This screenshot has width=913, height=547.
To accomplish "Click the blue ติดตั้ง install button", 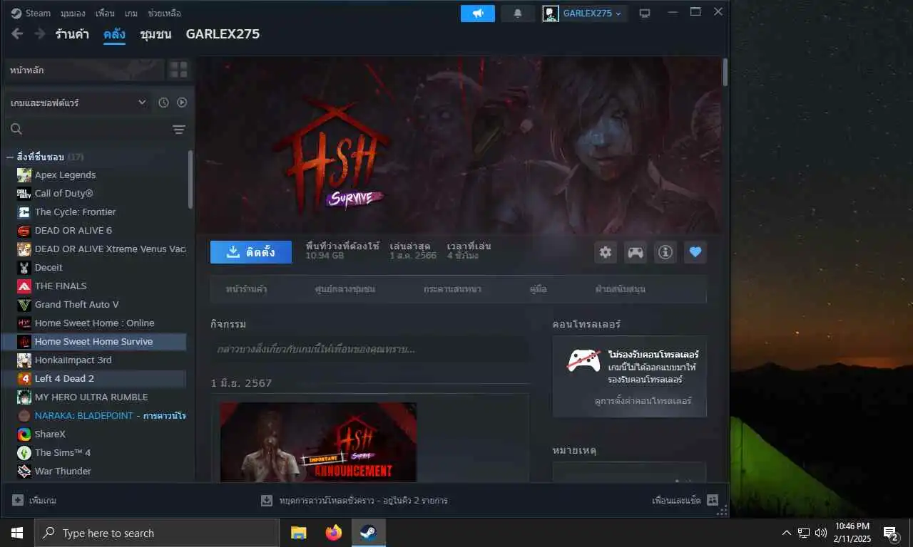I will 251,252.
